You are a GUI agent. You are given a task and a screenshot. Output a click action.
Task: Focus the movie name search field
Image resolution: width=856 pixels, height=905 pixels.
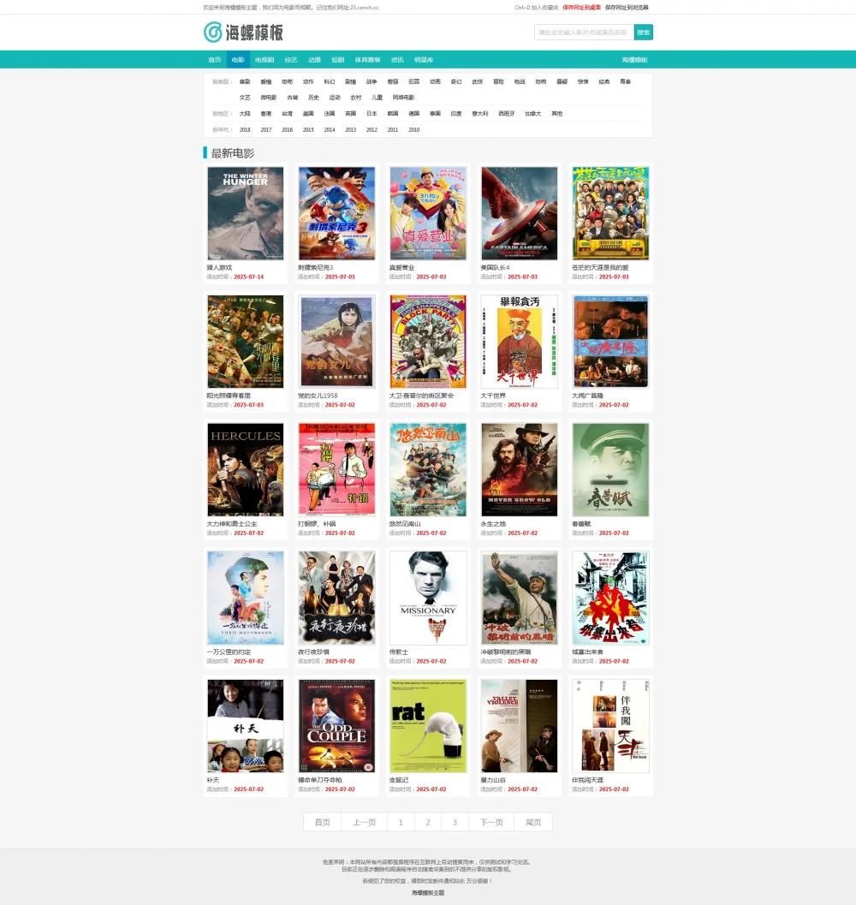584,33
